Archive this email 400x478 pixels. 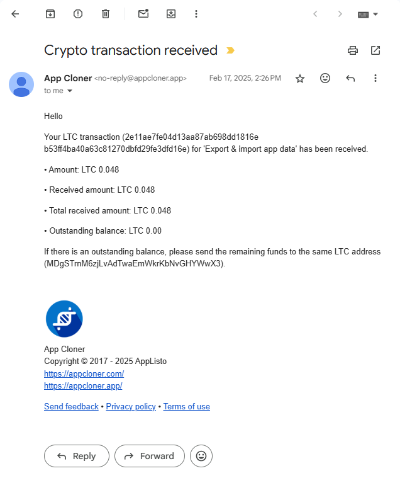click(50, 14)
